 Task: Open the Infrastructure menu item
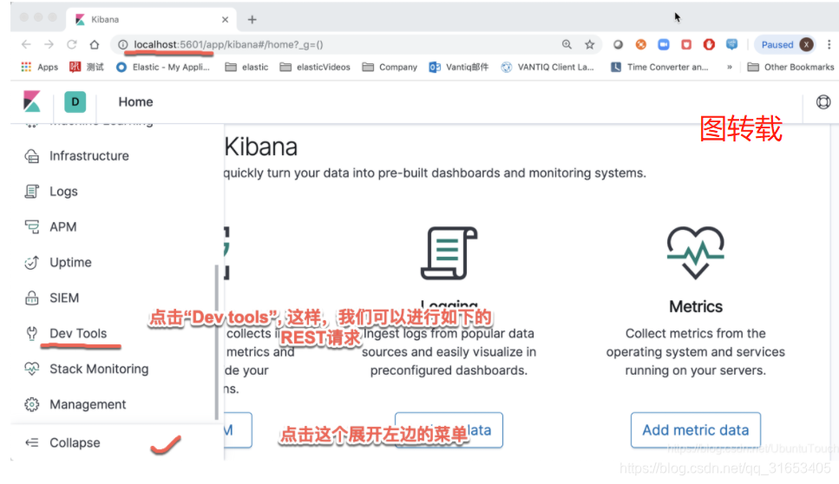pos(89,156)
